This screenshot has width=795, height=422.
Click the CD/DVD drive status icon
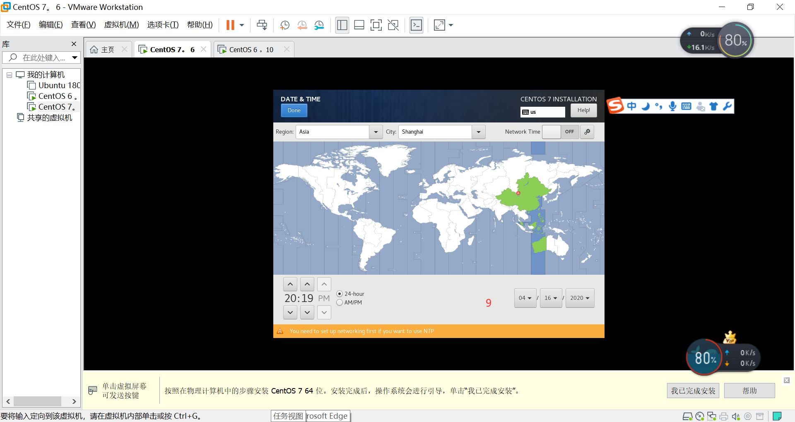point(700,416)
